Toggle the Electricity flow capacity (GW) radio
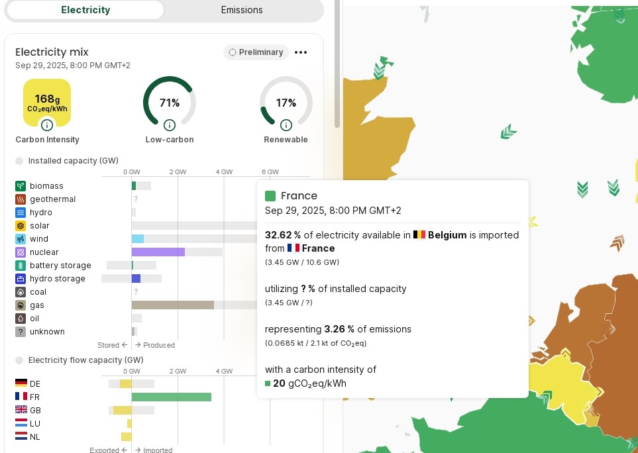Viewport: 638px width, 453px height. coord(19,360)
